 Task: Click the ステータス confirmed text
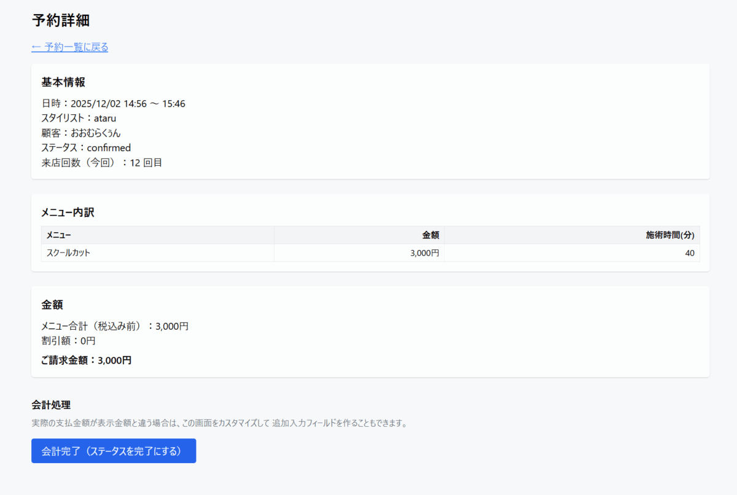(x=86, y=148)
